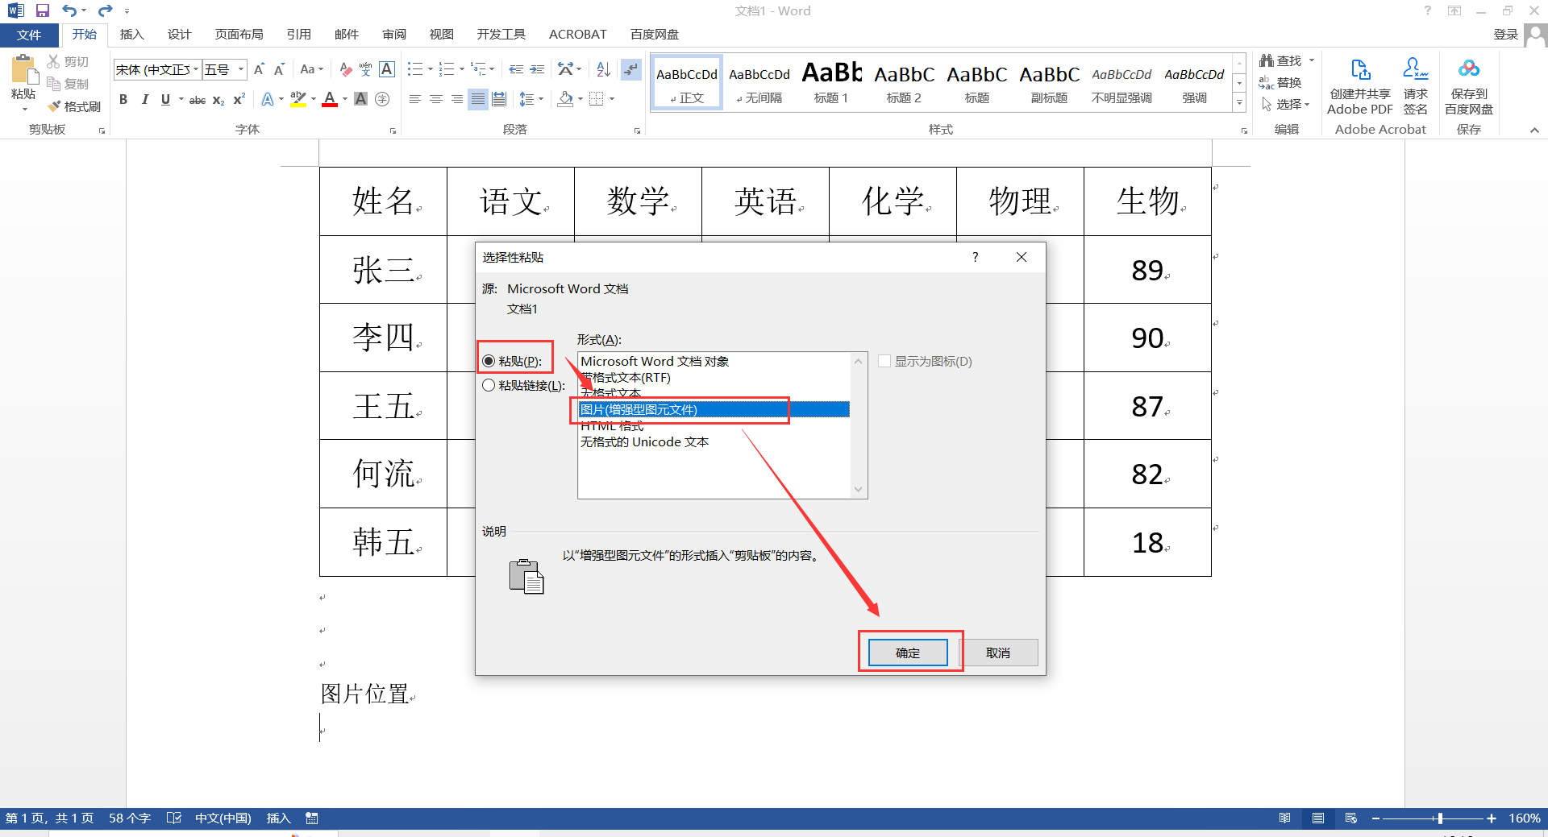
Task: Open the font size dropdown 五号
Action: pyautogui.click(x=240, y=69)
